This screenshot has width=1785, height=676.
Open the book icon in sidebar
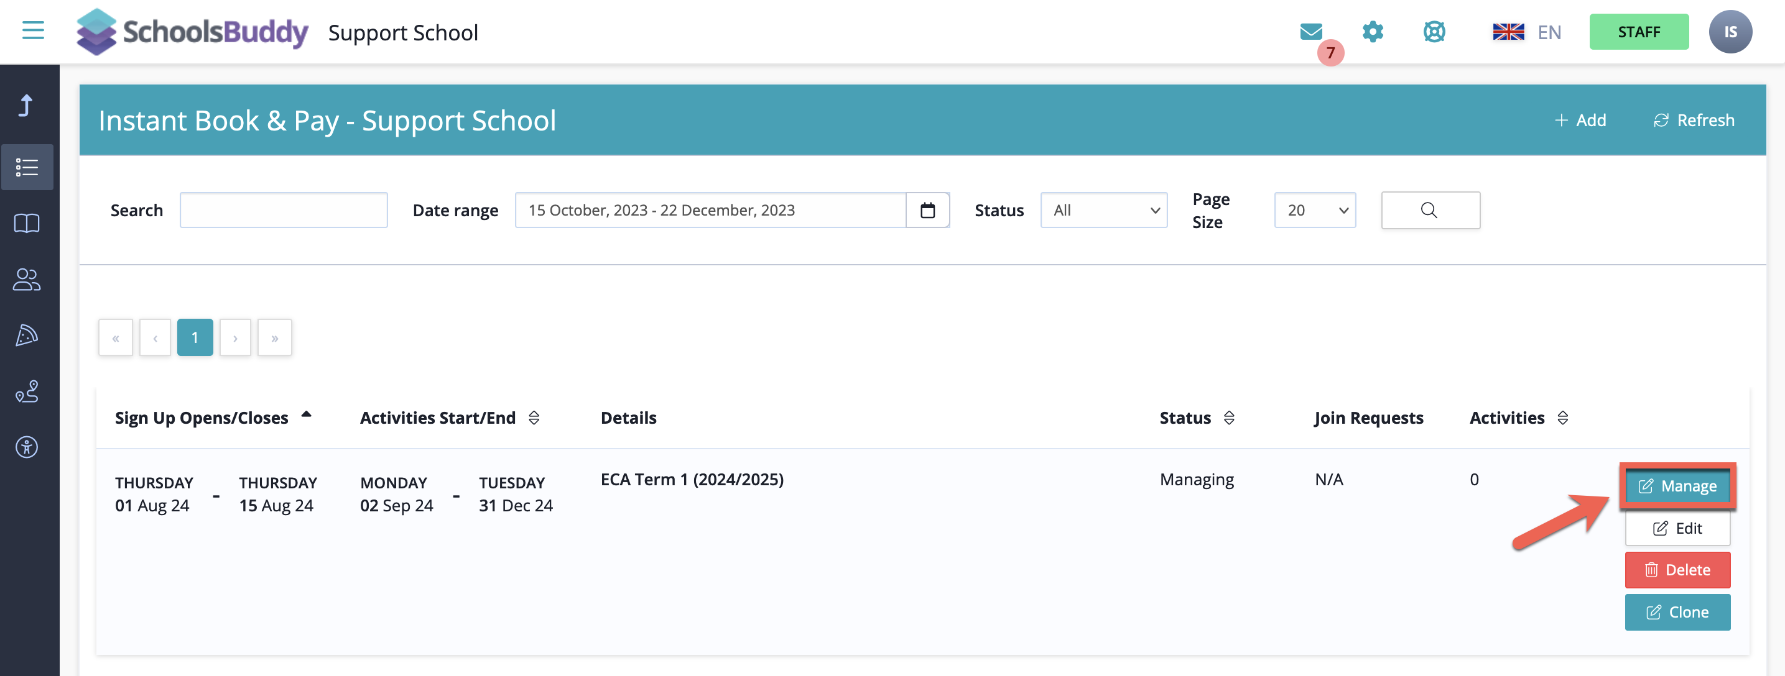27,224
